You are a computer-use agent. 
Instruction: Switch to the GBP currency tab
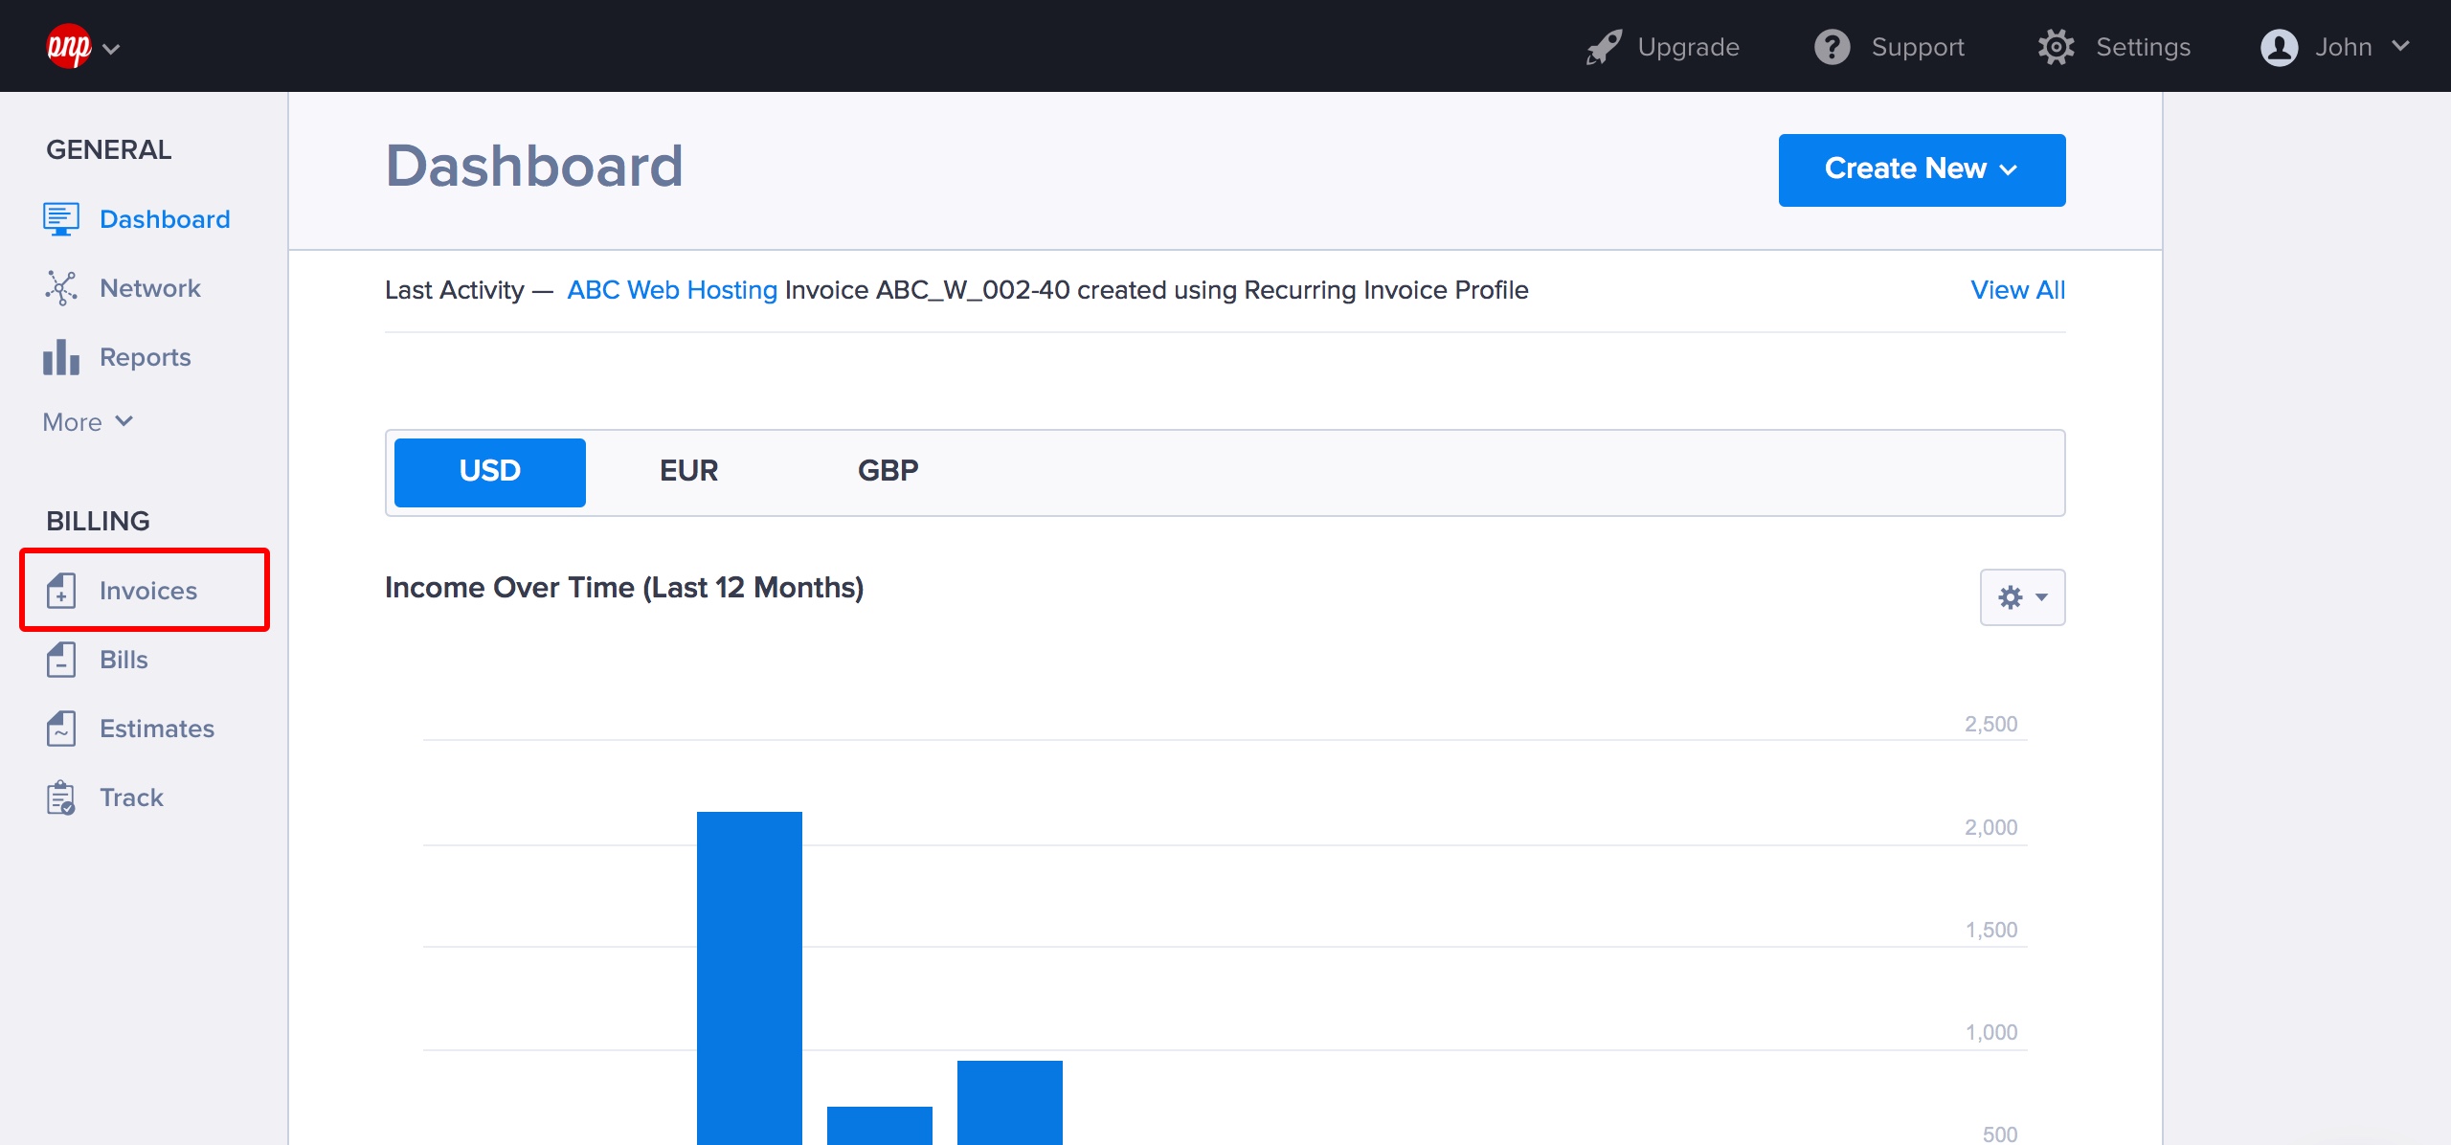coord(888,471)
